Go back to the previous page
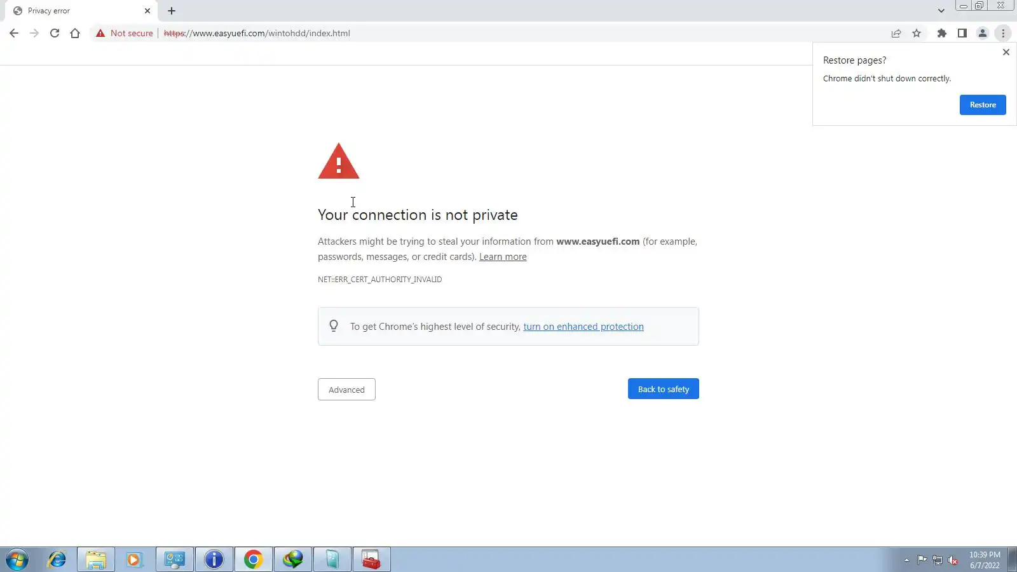This screenshot has width=1017, height=572. click(14, 33)
